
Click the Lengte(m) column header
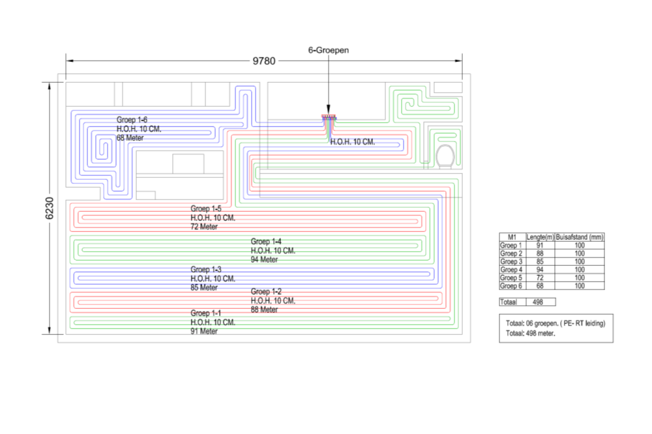point(539,237)
